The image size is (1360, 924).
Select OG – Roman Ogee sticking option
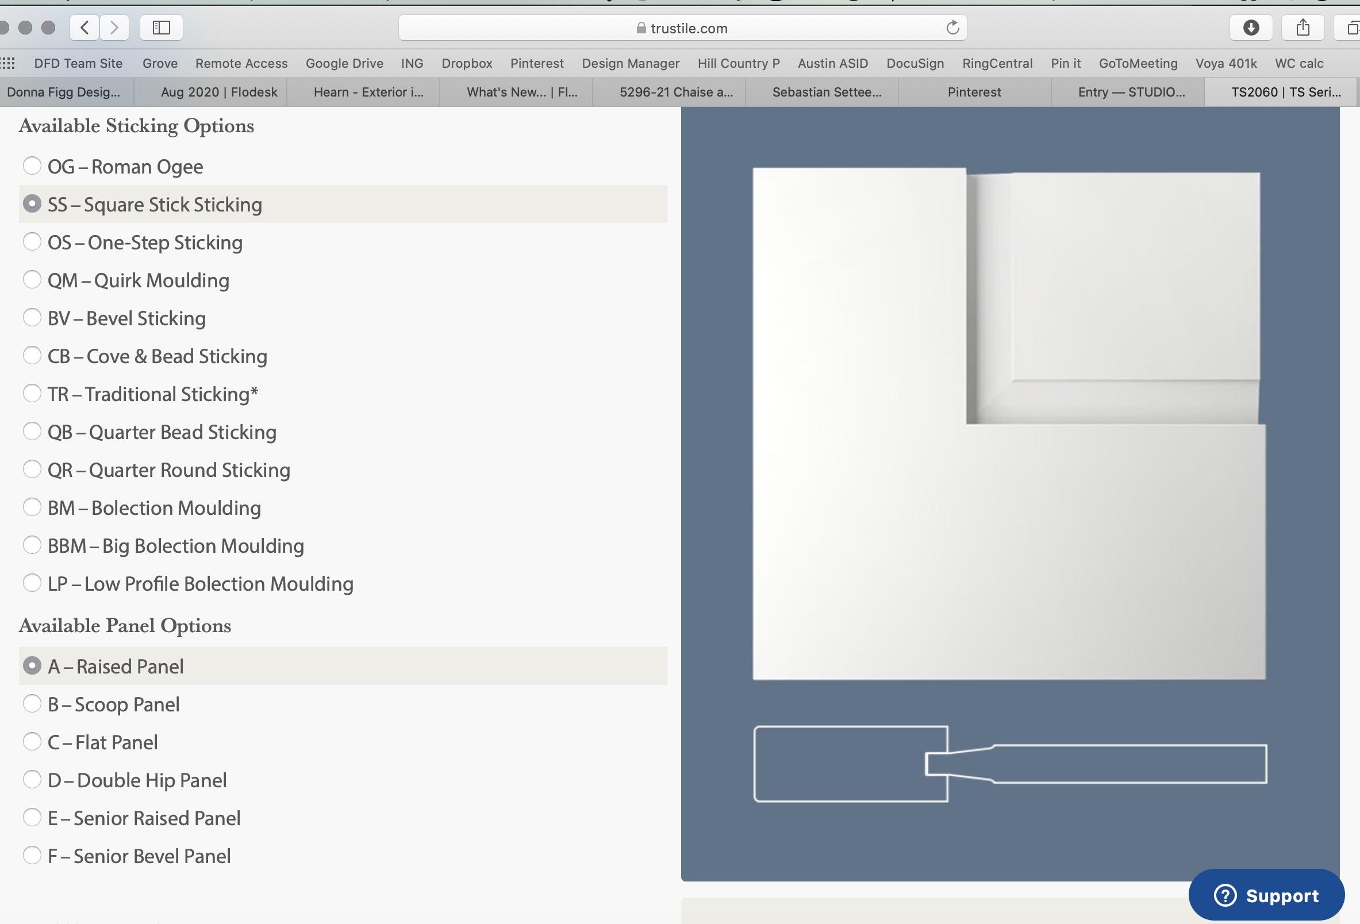click(x=32, y=166)
